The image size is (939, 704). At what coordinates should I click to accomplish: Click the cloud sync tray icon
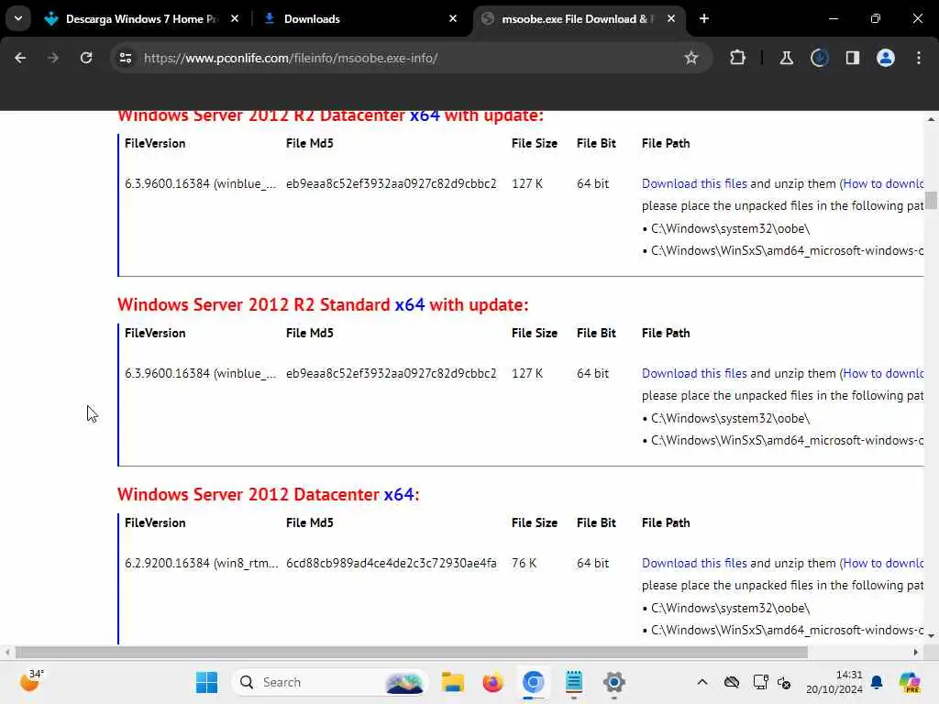(731, 682)
